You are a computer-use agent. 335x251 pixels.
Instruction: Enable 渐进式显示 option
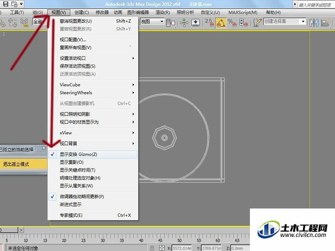[x=93, y=204]
